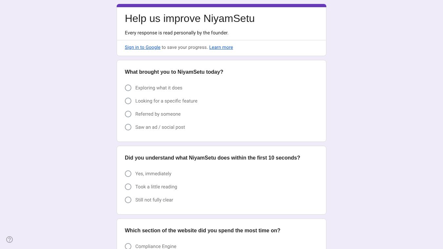The height and width of the screenshot is (249, 443).
Task: Choose 'Looking for a specific feature' option
Action: click(x=128, y=101)
